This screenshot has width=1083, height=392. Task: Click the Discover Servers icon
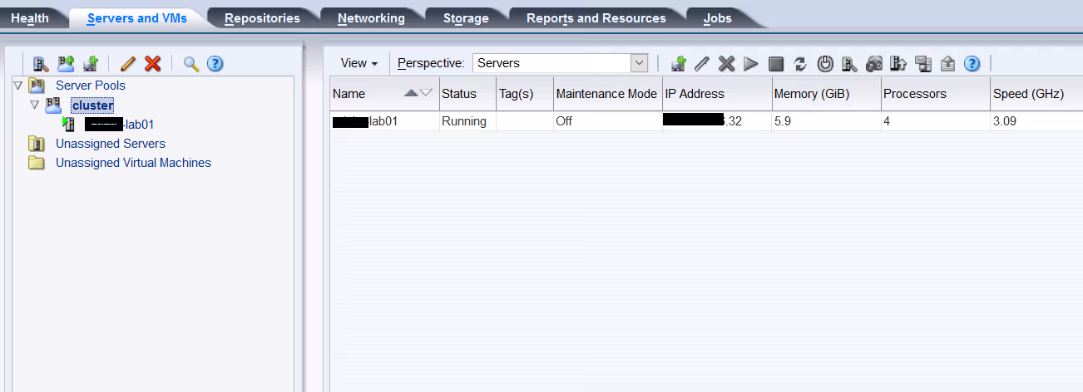click(41, 64)
